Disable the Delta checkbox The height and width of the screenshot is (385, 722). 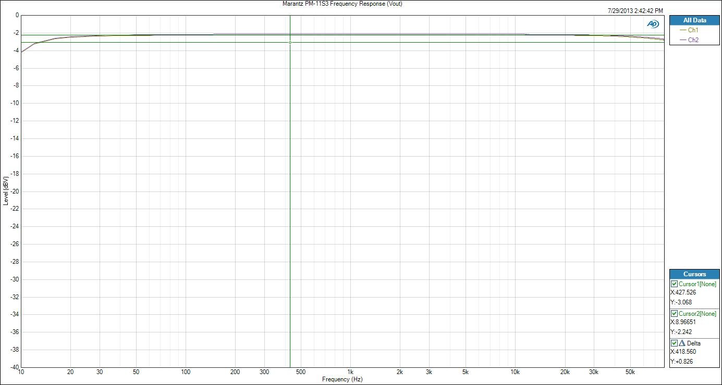tap(674, 343)
